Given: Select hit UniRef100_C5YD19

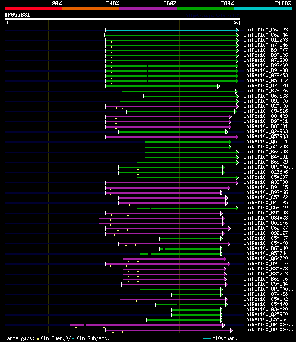Looking at the screenshot, I should pyautogui.click(x=265, y=208).
